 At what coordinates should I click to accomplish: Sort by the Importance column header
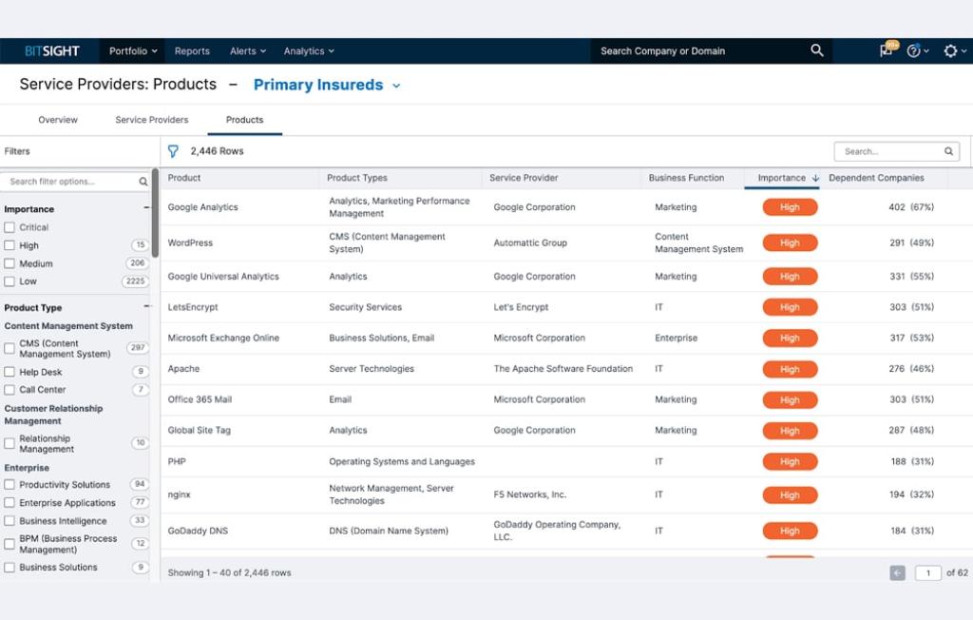(781, 178)
